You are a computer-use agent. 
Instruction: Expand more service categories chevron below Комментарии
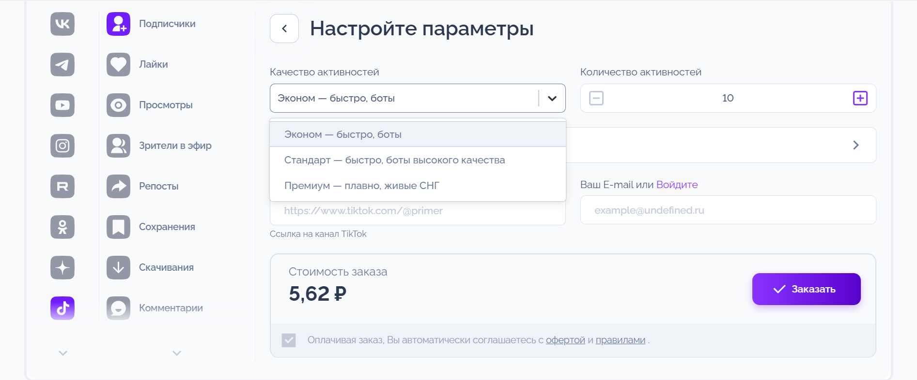click(177, 353)
